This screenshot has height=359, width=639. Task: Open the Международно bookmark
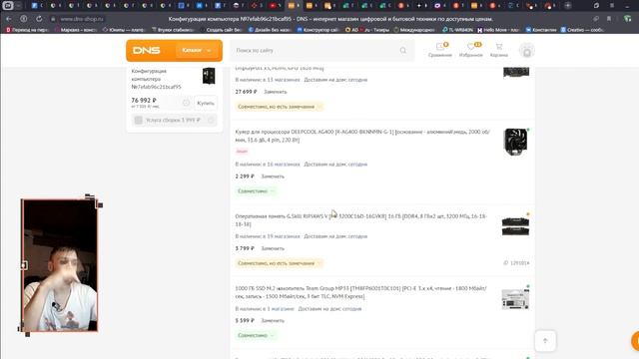415,30
